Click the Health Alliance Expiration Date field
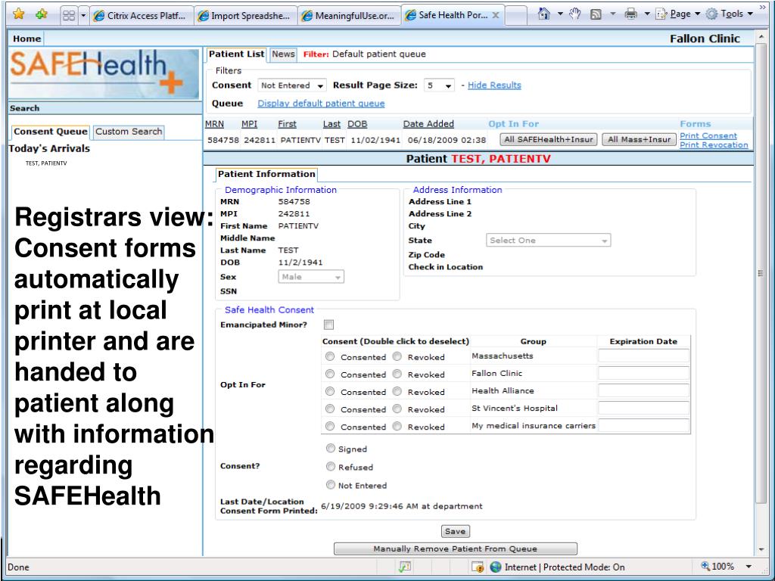The width and height of the screenshot is (775, 581). point(643,390)
